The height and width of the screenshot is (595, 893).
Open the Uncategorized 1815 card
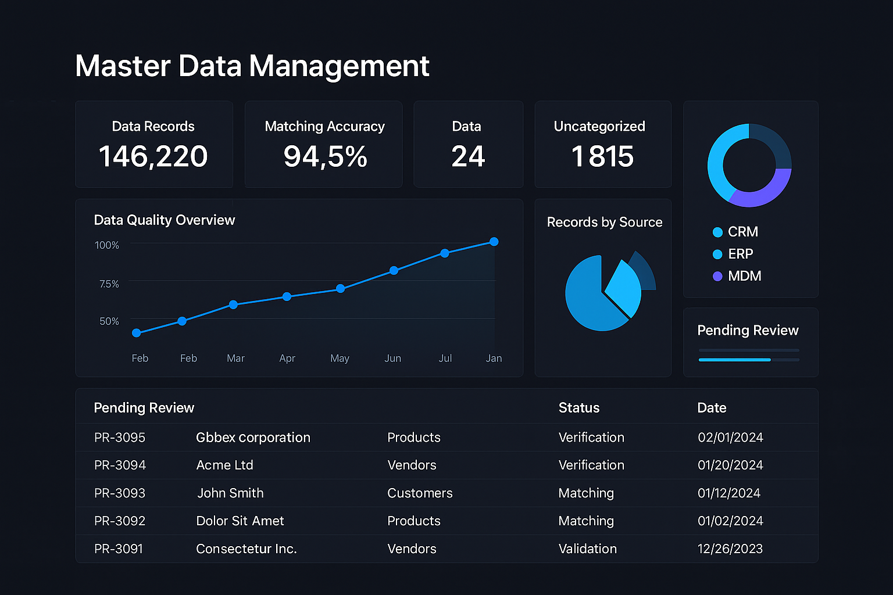coord(602,145)
